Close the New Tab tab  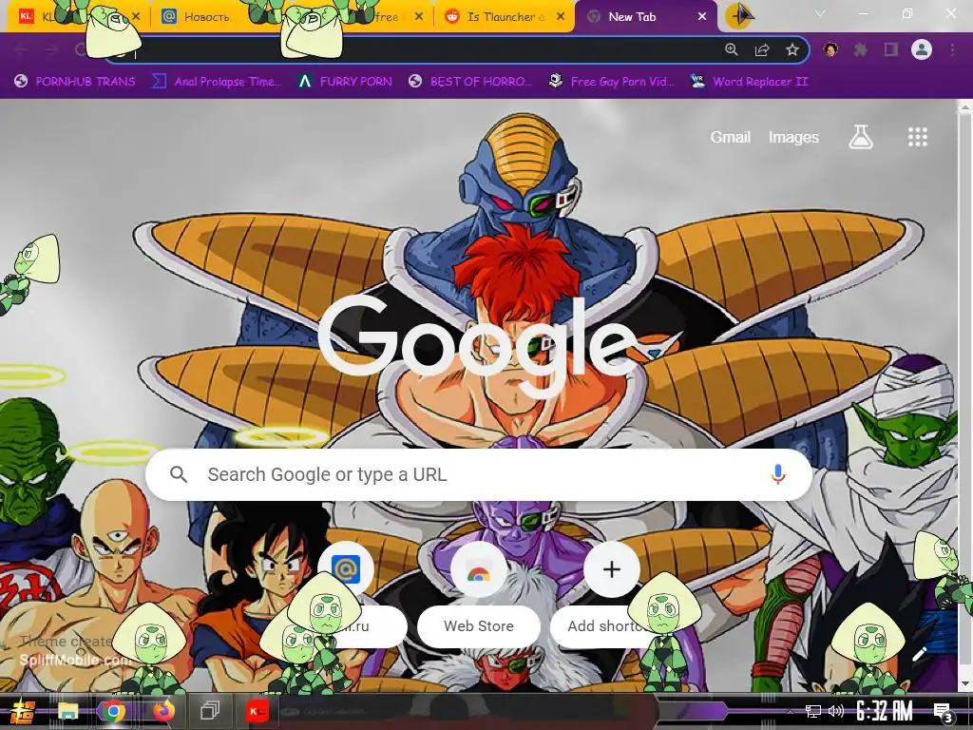coord(702,17)
